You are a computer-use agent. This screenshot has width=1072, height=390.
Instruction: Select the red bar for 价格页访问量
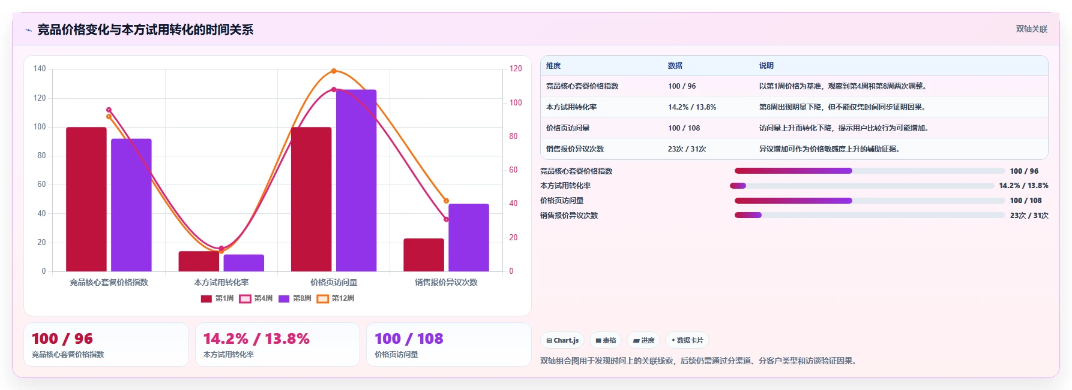tap(312, 199)
